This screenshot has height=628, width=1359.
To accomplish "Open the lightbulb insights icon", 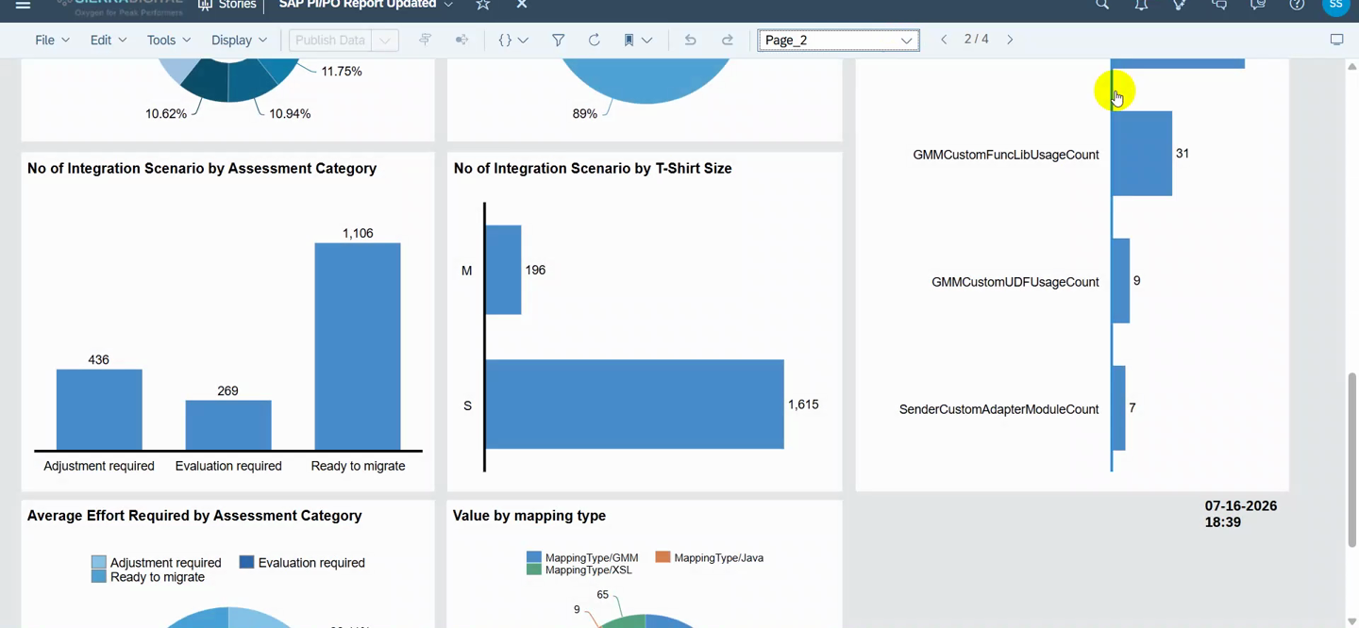I will [x=1180, y=5].
